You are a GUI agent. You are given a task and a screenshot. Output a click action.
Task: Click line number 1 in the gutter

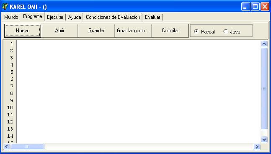pos(12,44)
